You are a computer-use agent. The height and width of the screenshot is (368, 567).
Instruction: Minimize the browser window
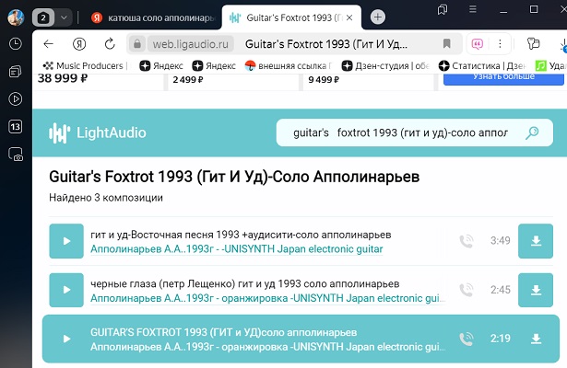pos(503,10)
